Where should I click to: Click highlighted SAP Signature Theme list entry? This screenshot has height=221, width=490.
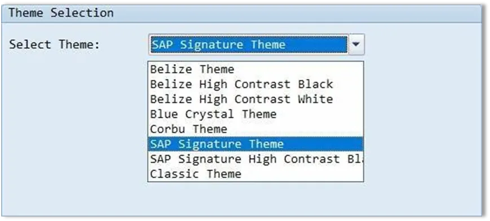(255, 144)
